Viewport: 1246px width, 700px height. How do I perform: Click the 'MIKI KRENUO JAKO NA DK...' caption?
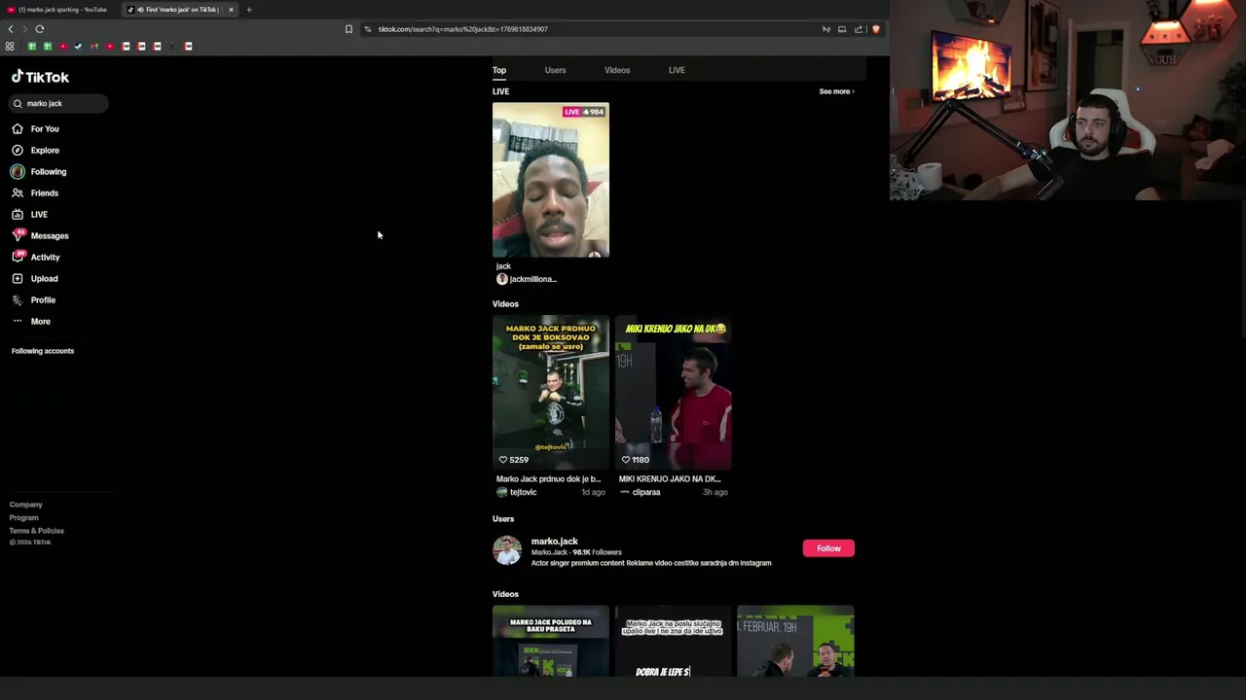click(670, 479)
